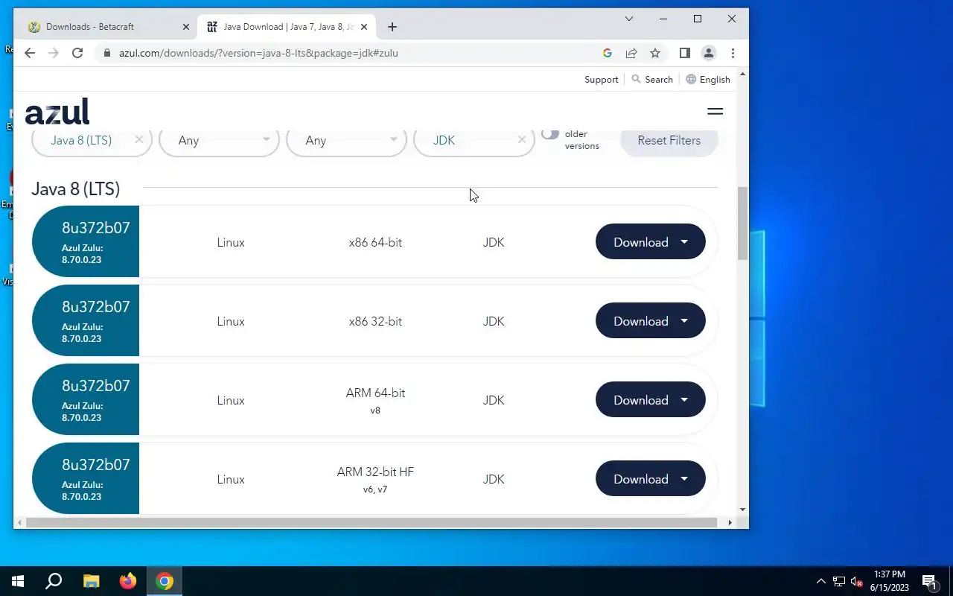The height and width of the screenshot is (596, 953).
Task: Launch Firefox from taskbar
Action: pyautogui.click(x=128, y=581)
